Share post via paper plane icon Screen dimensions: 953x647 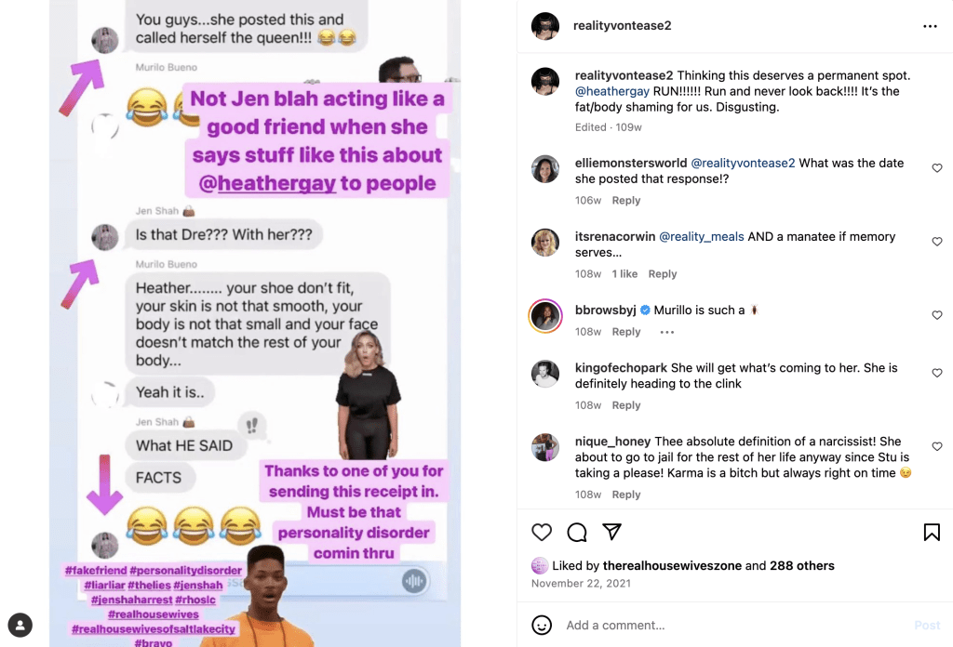click(612, 532)
